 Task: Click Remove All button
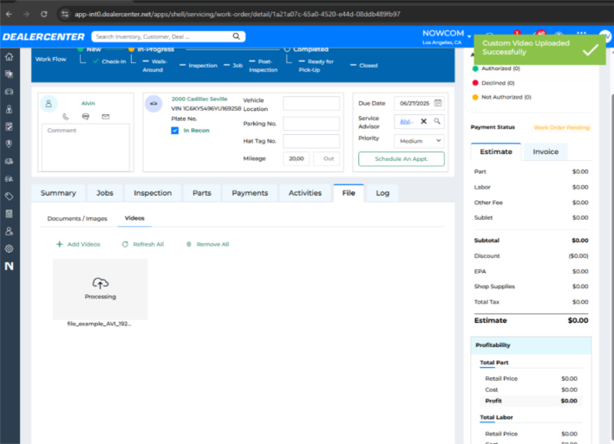point(207,244)
